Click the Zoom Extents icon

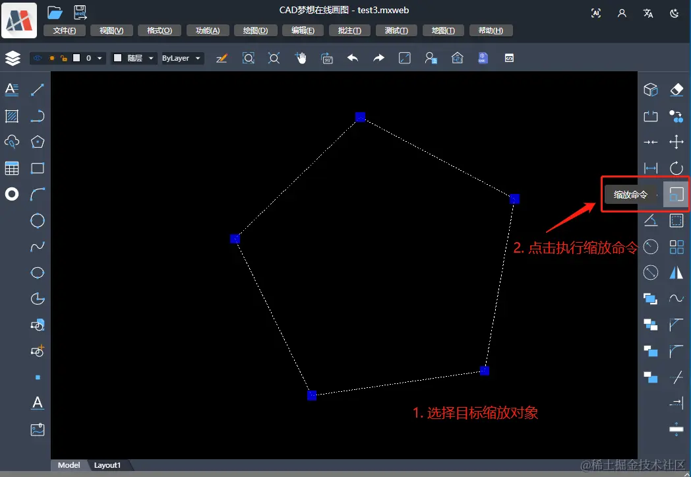pos(274,58)
